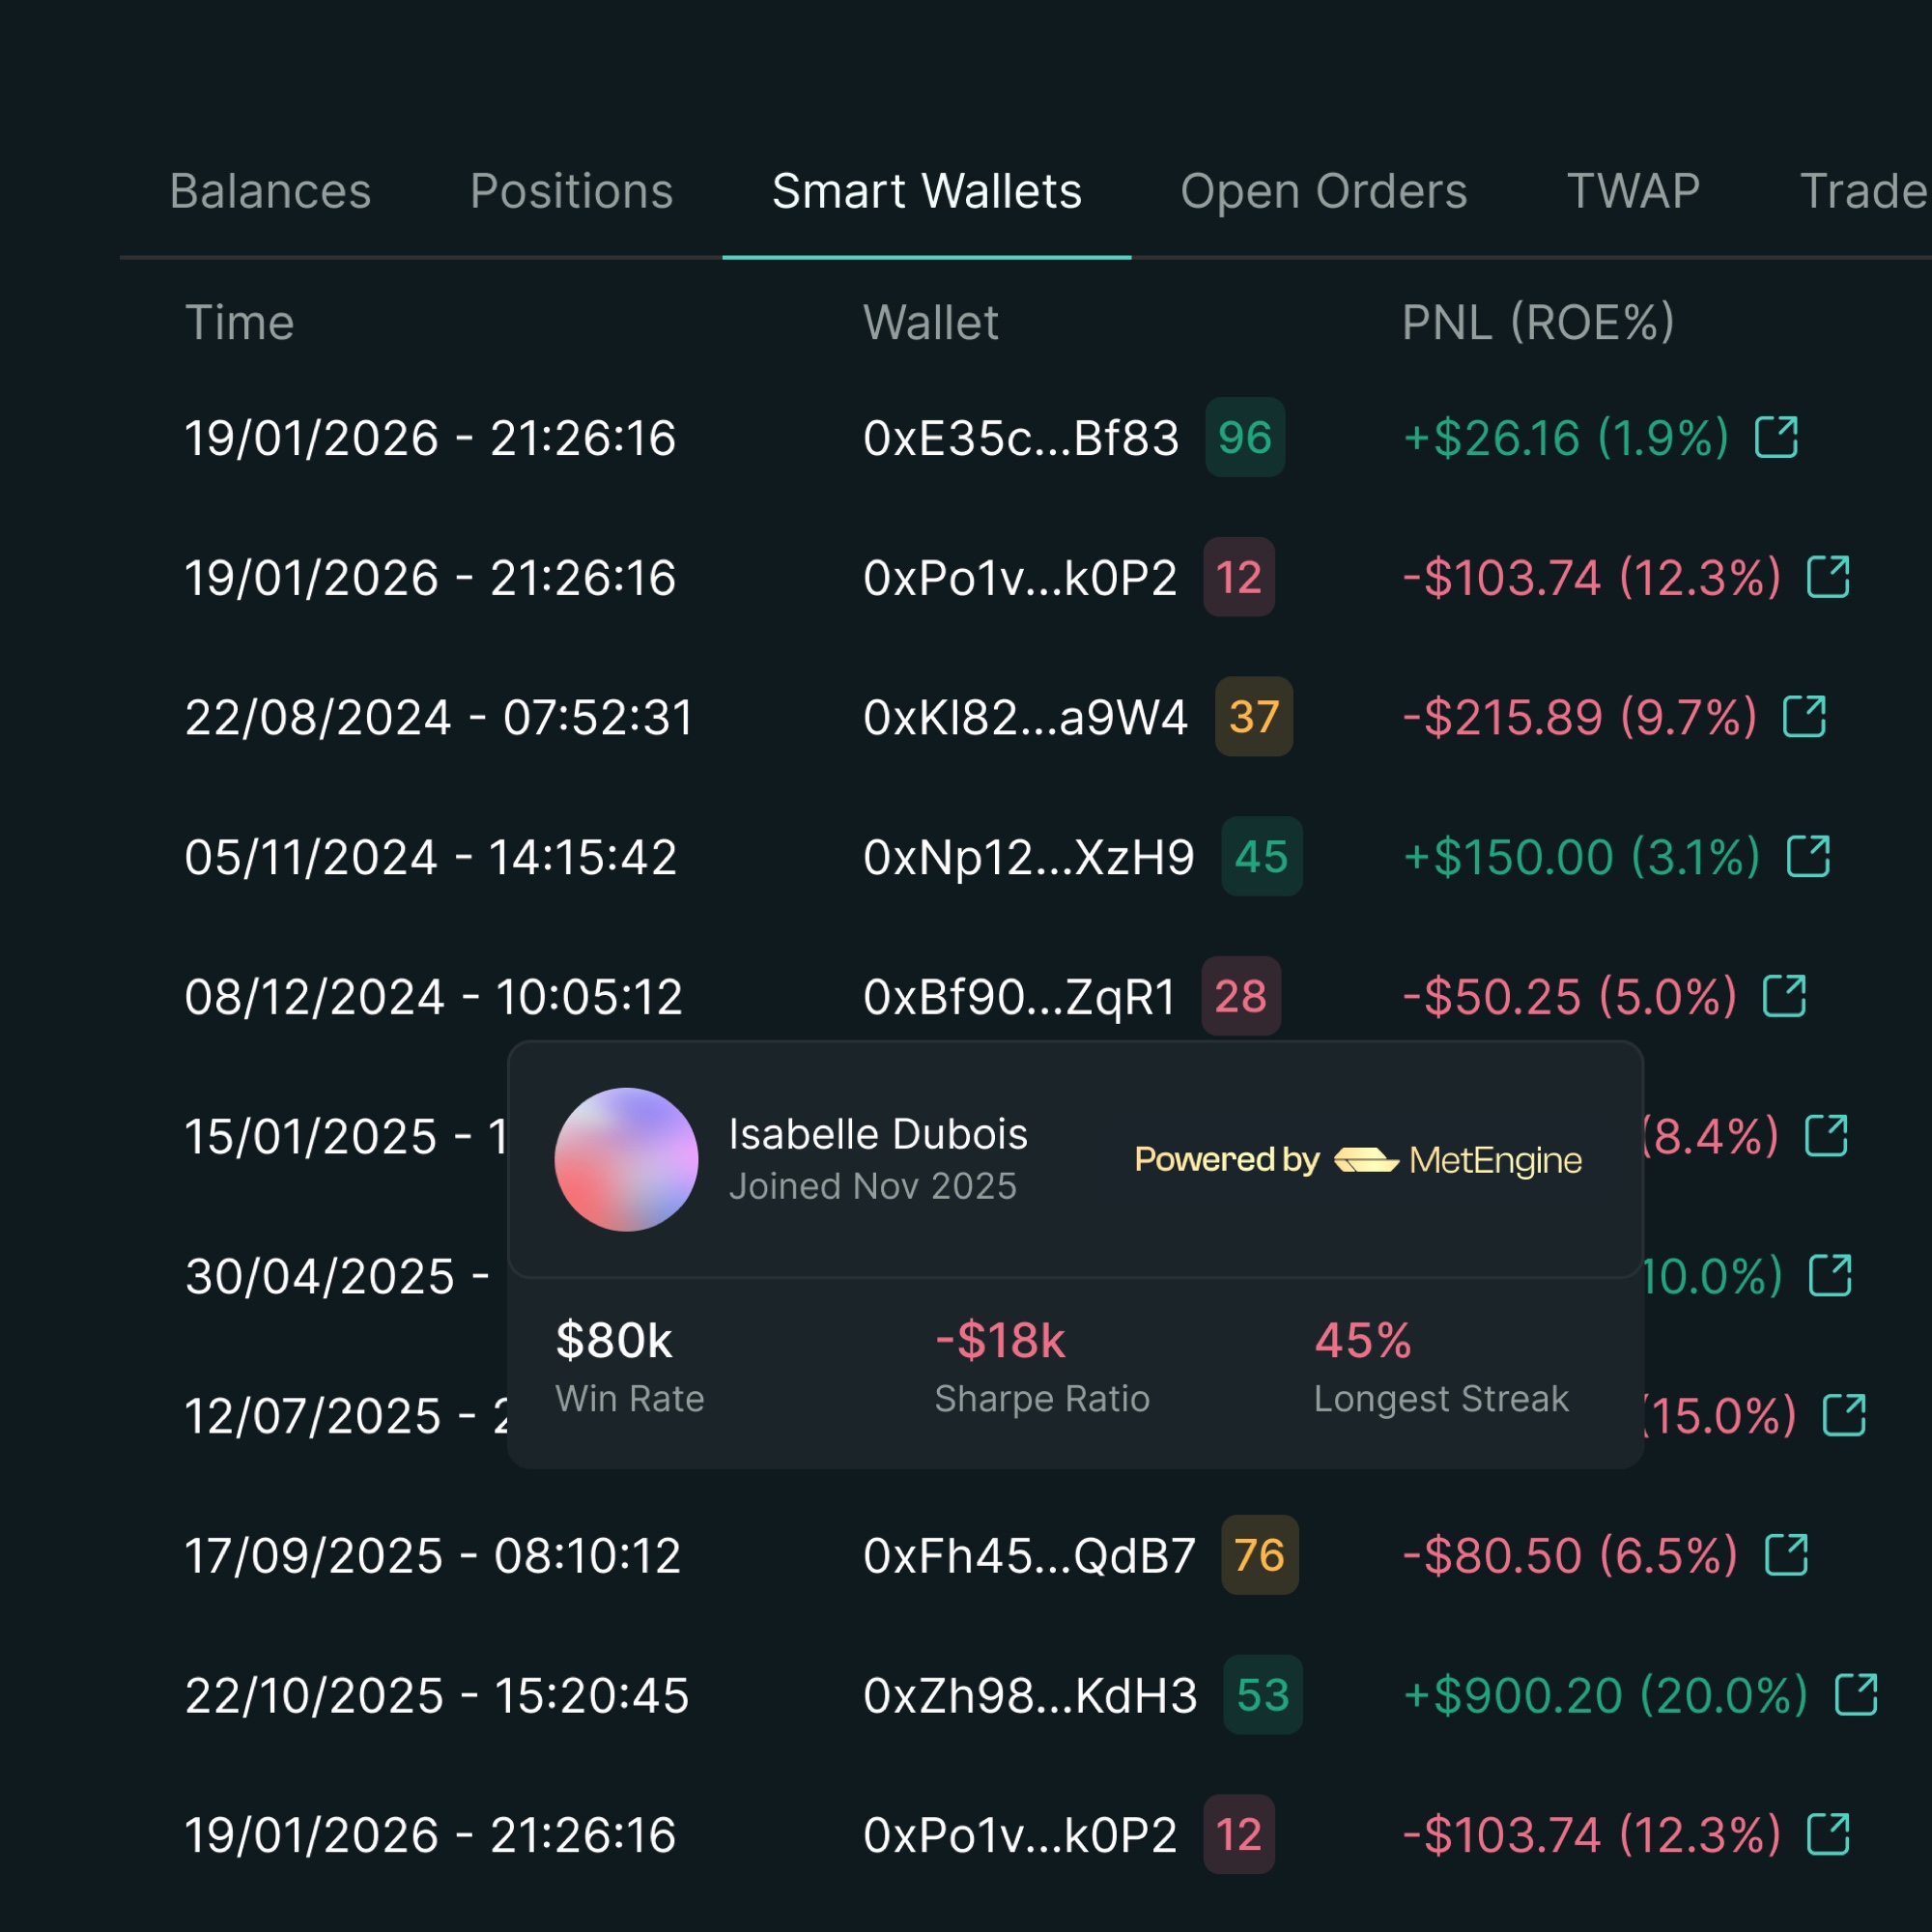Open external link for -$215.89 (9.7%) row
This screenshot has width=1932, height=1932.
point(1805,717)
